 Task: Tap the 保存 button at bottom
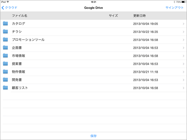pyautogui.click(x=93, y=136)
